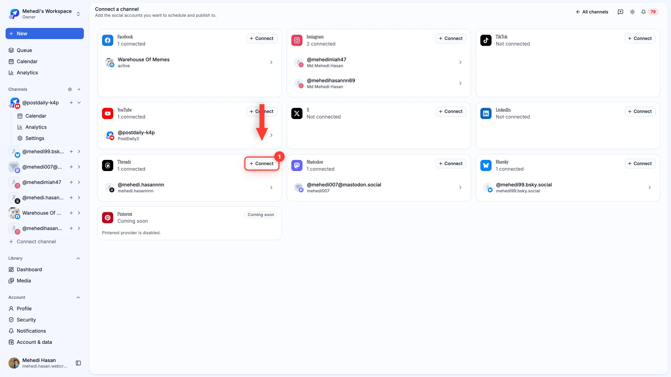Image resolution: width=671 pixels, height=377 pixels.
Task: Open @mehedi007@mastodon.social account row
Action: tap(378, 187)
